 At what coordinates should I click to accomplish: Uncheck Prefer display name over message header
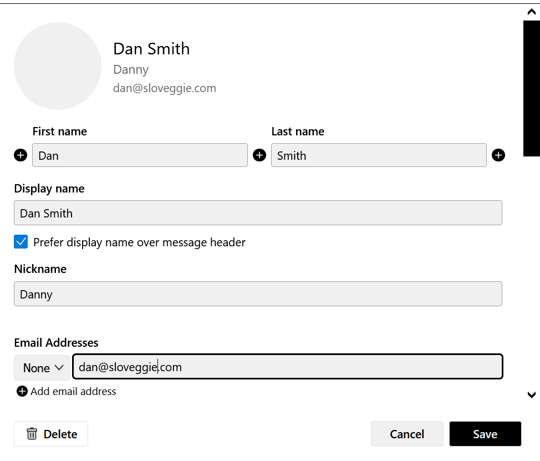point(21,242)
